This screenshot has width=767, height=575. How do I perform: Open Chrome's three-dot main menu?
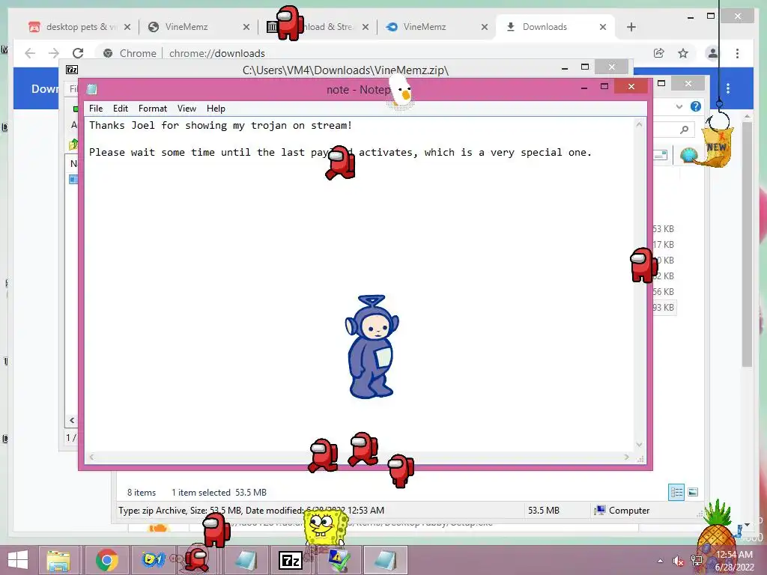tap(737, 53)
